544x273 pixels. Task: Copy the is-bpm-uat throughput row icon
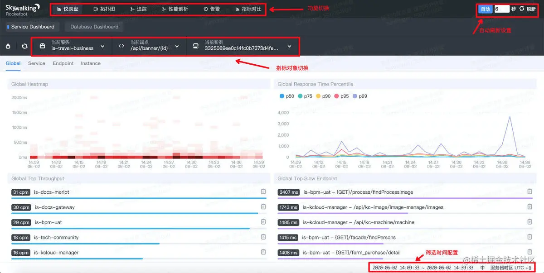(x=263, y=222)
